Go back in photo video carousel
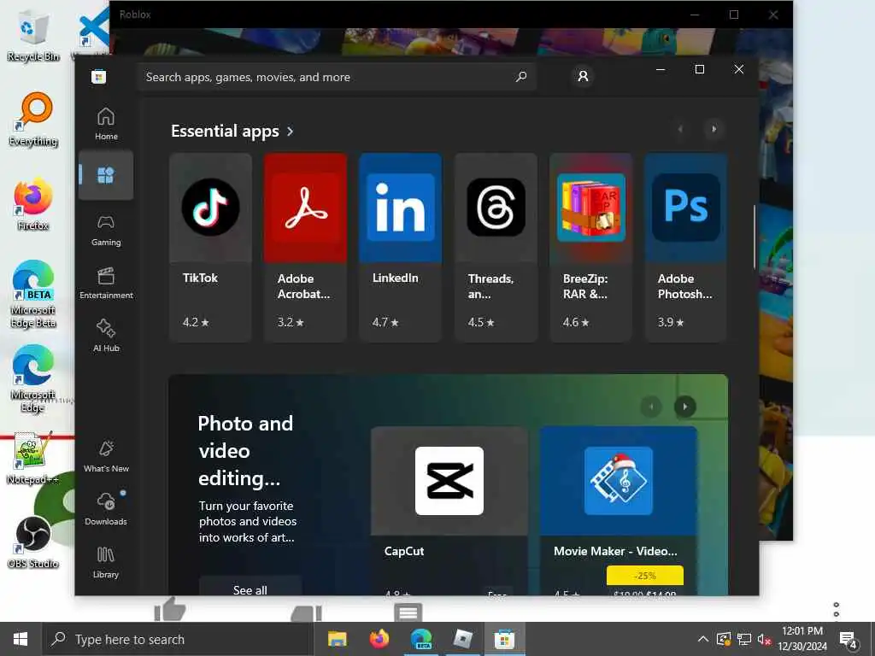 651,407
